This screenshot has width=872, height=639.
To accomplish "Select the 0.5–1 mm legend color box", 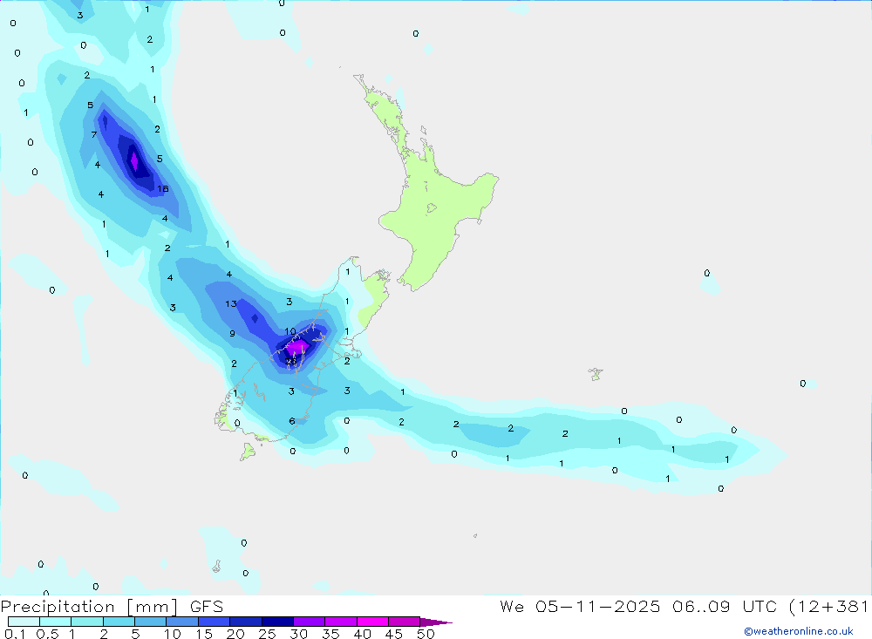I will tap(55, 622).
